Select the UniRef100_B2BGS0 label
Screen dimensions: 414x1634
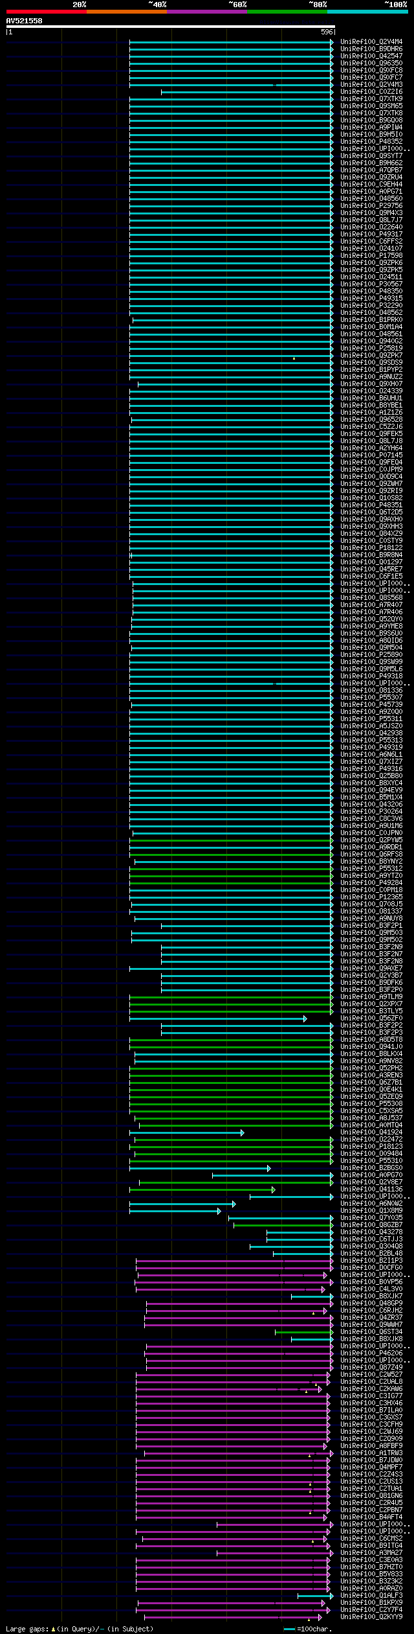pyautogui.click(x=371, y=1168)
